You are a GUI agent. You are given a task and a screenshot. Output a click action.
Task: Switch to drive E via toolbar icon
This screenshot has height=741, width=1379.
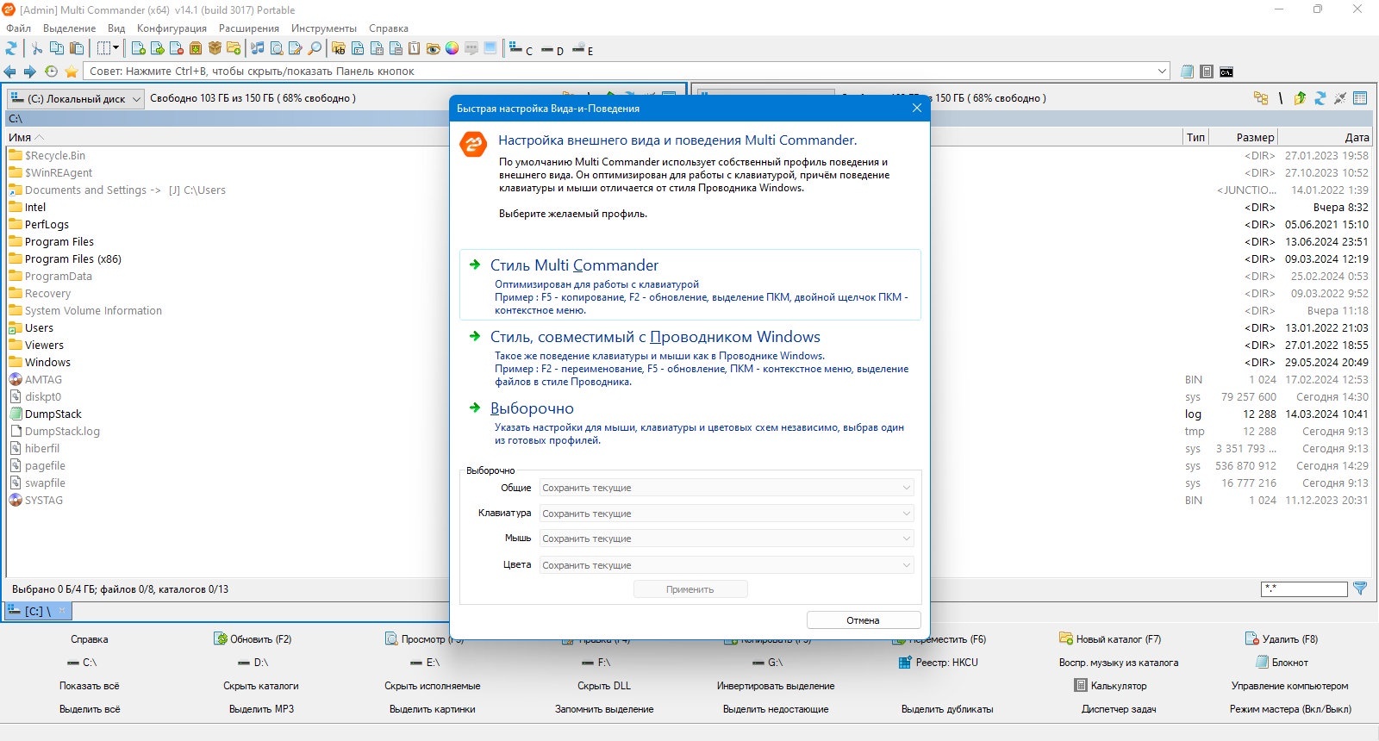[x=583, y=50]
